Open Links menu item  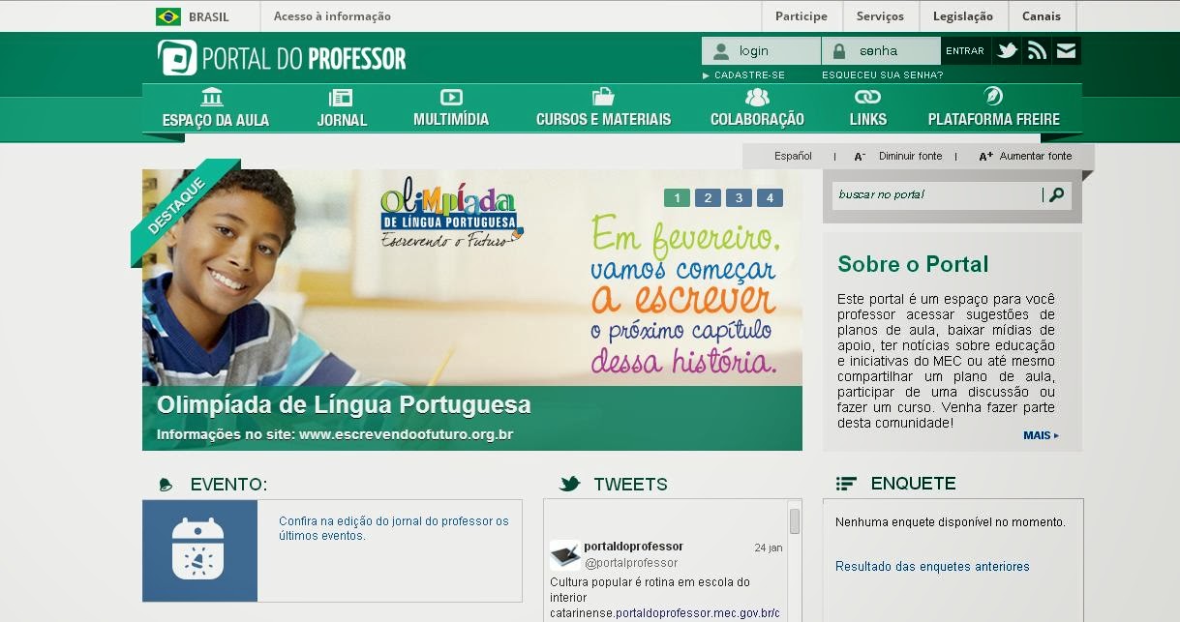867,120
